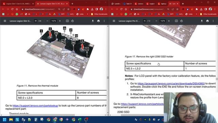Open WhatsApp bookmark in left window
This screenshot has height=123, width=218.
pyautogui.click(x=17, y=14)
